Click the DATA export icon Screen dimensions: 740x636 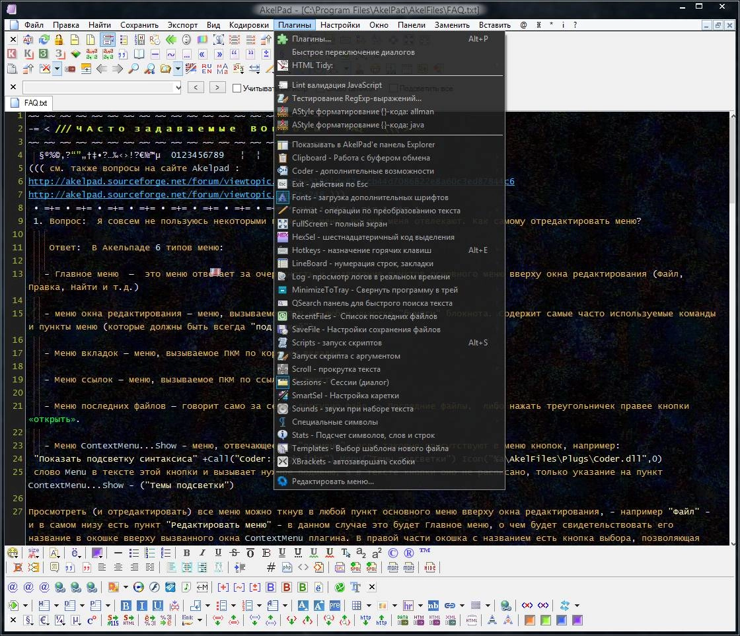(402, 620)
